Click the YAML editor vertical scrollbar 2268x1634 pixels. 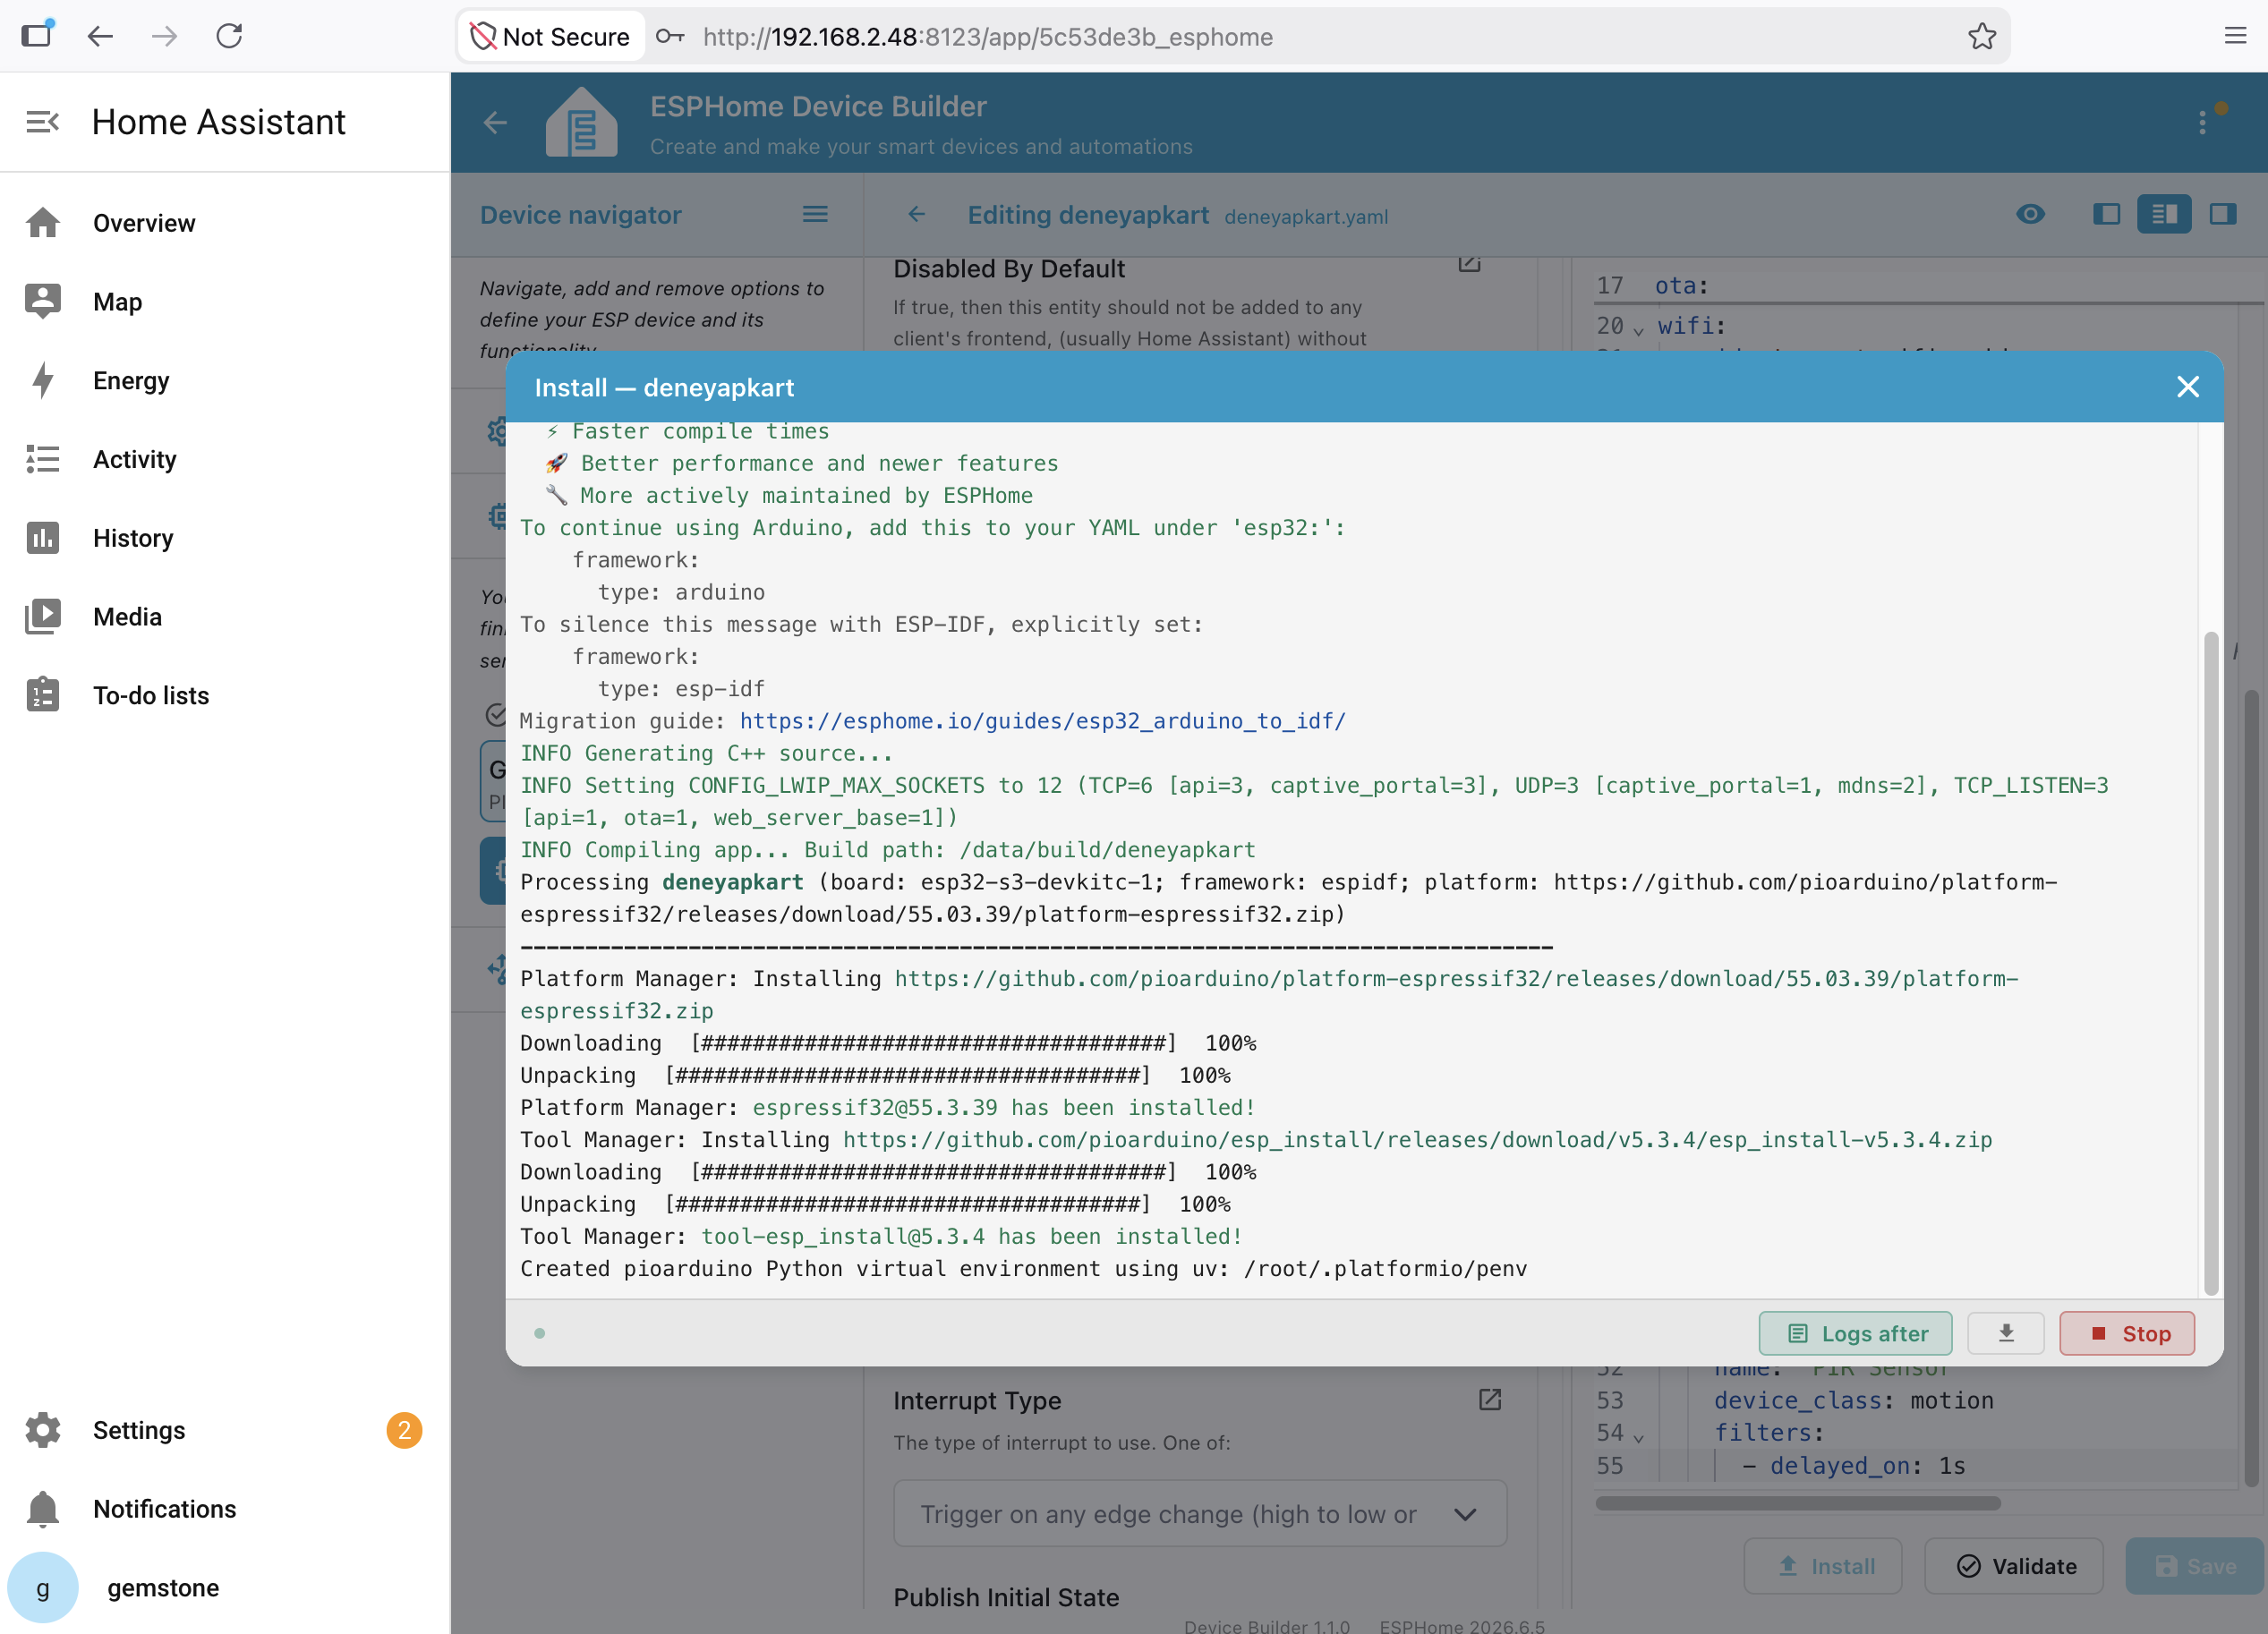(2250, 1086)
